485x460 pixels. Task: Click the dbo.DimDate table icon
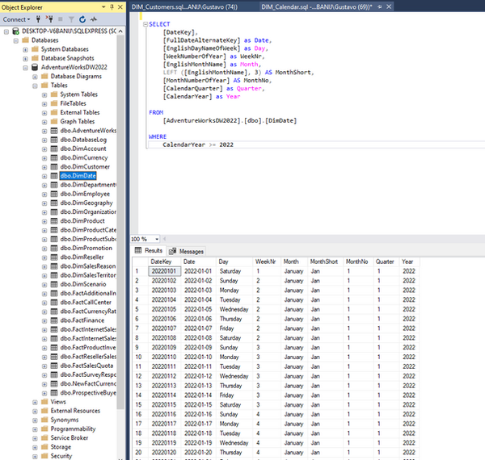point(54,176)
